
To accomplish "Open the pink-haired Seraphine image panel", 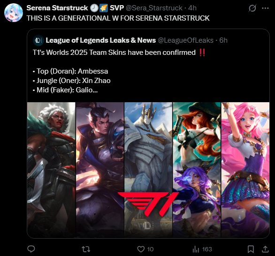I will pos(245,170).
